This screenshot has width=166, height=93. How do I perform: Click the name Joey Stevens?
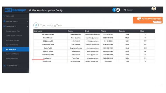coord(76,44)
